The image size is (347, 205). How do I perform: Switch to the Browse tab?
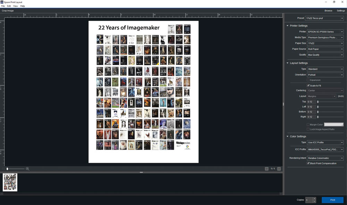328,11
